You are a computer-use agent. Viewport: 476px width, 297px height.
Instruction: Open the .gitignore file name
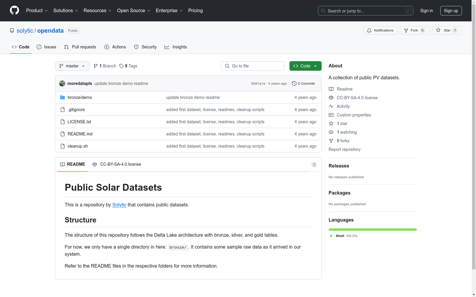pos(76,110)
